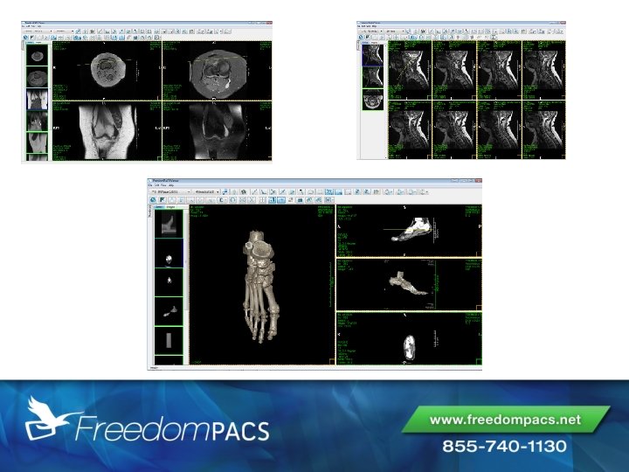Screen dimensions: 629x472
Task: Open the first toolbar dropdown in foot viewer
Action: click(169, 191)
